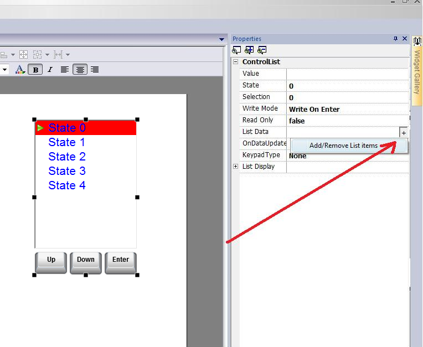Open the font color picker
This screenshot has height=347, width=423.
tap(20, 70)
